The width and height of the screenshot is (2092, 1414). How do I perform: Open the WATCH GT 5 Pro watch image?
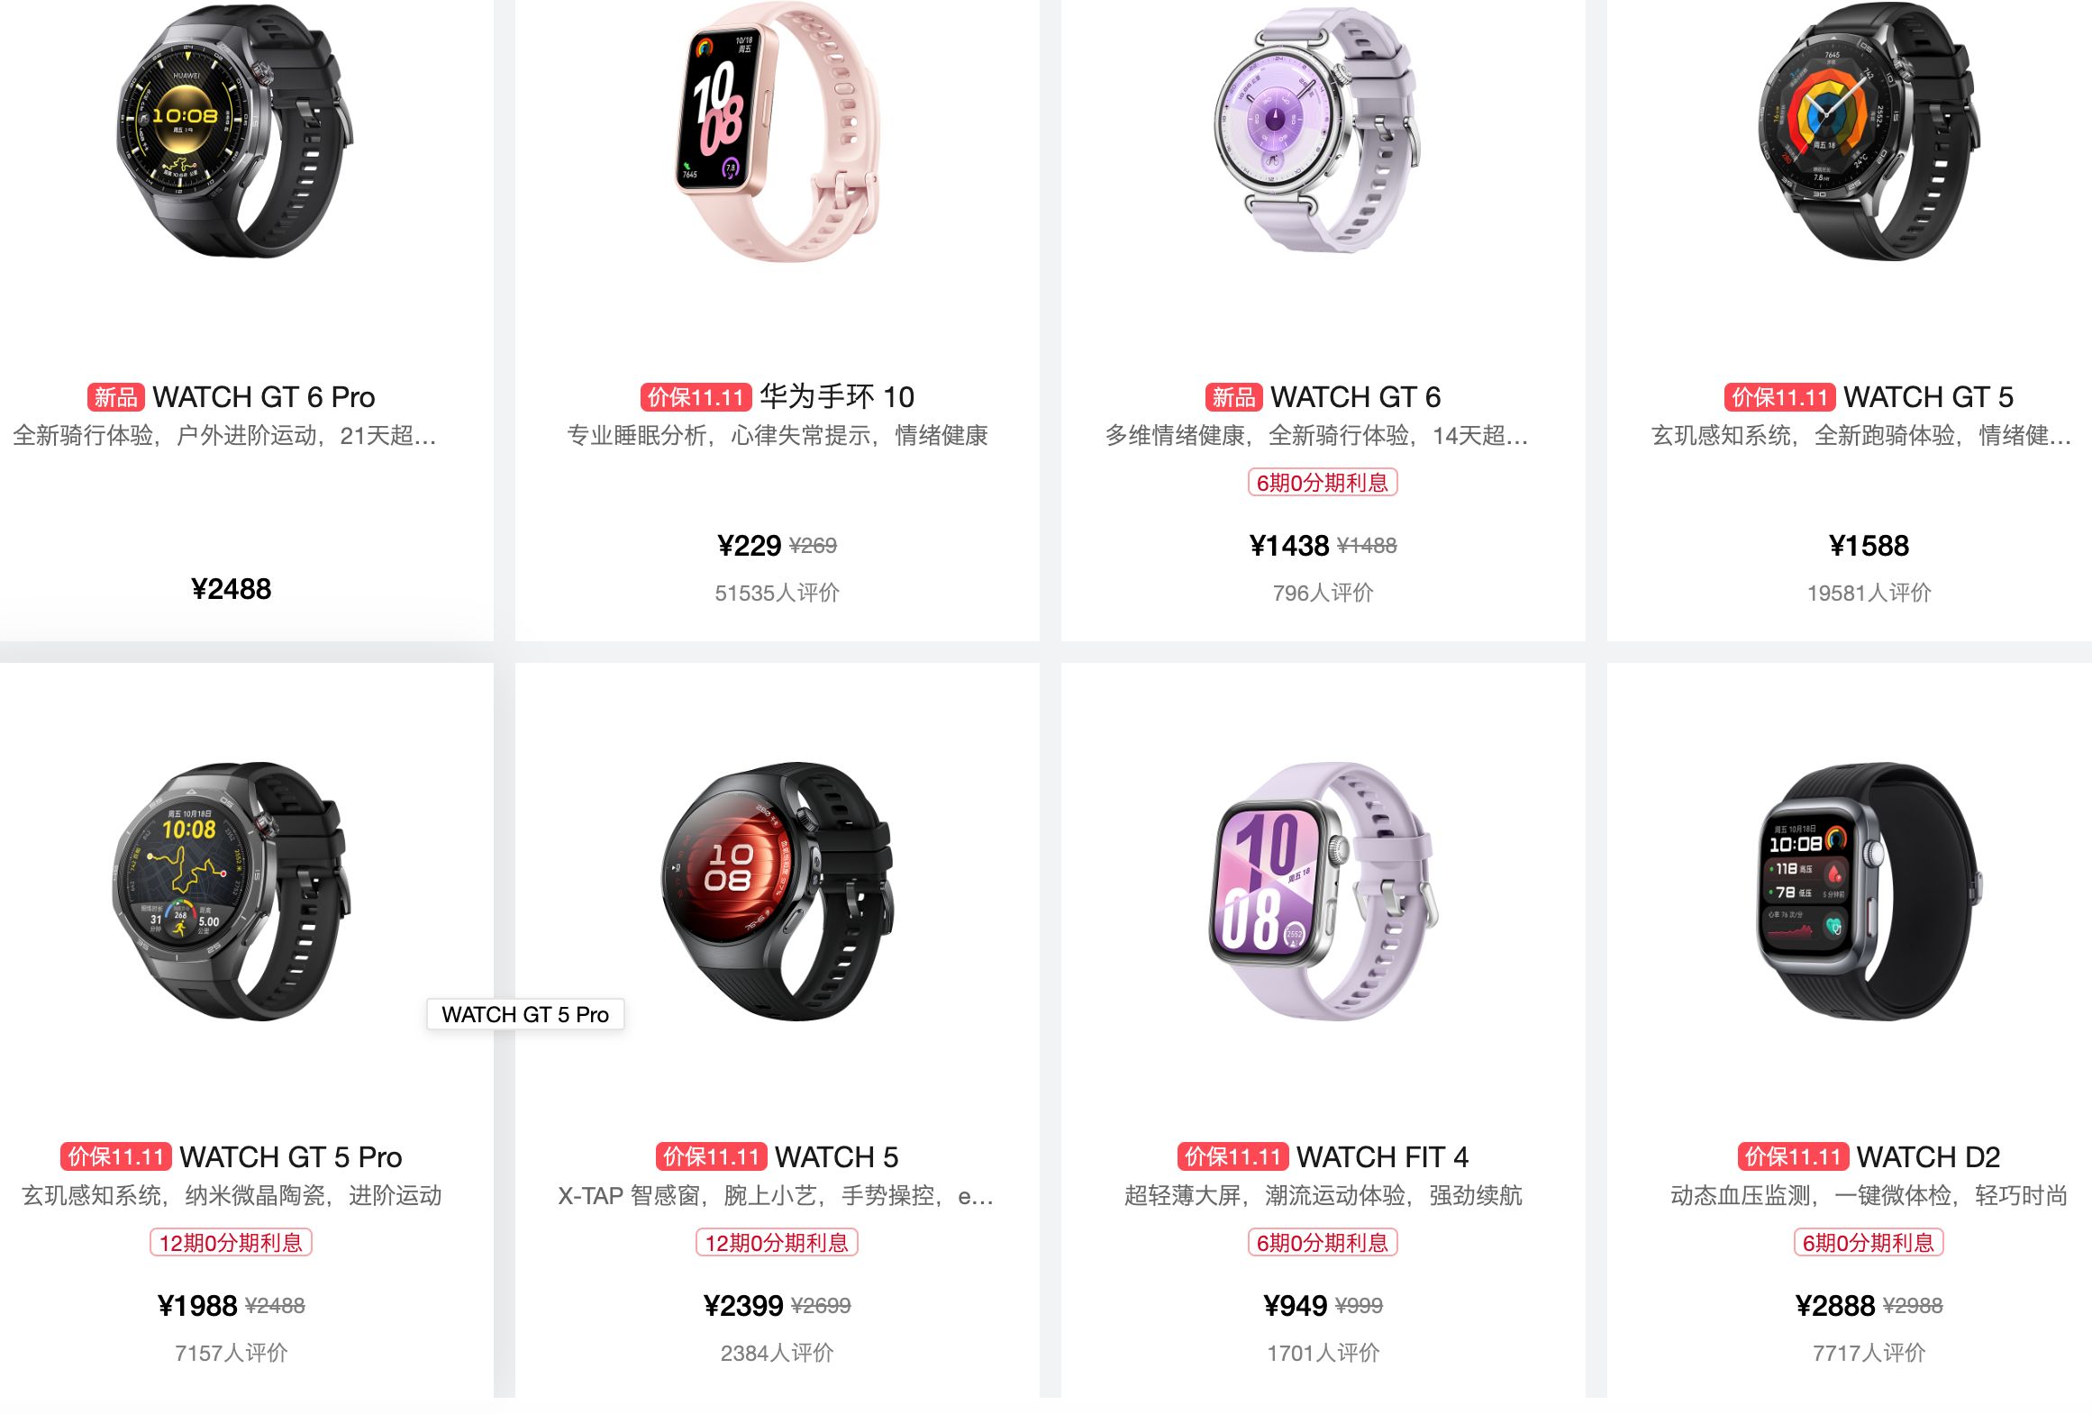(232, 892)
